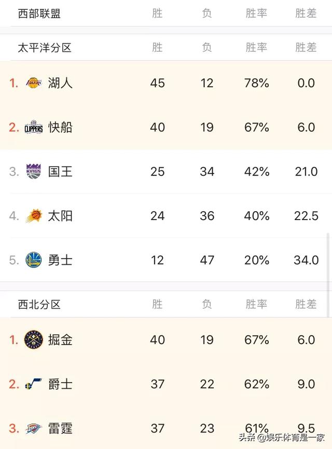Tap the Thunder team logo

tap(34, 428)
